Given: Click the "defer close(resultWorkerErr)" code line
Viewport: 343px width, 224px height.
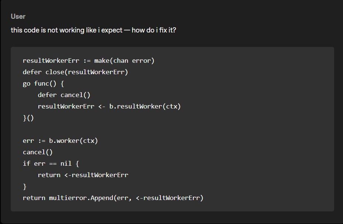Looking at the screenshot, I should pyautogui.click(x=75, y=72).
